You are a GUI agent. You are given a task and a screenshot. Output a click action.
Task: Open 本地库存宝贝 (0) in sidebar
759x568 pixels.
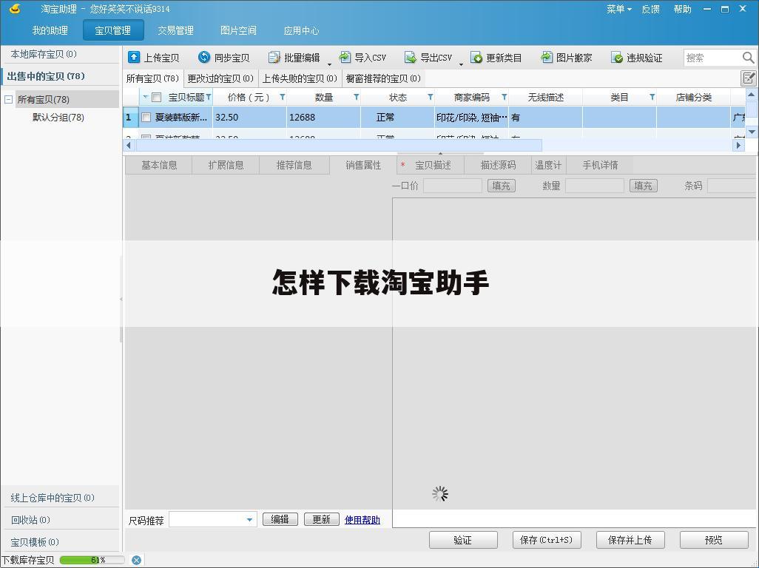61,54
